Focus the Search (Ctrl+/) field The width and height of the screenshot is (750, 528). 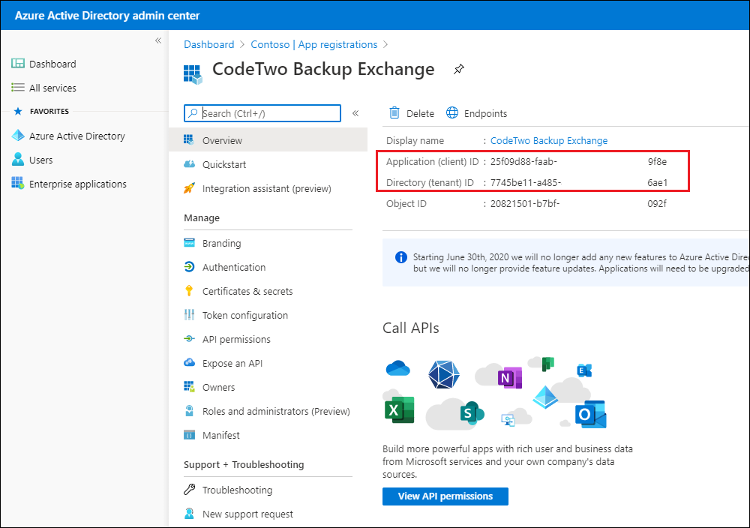[x=262, y=113]
